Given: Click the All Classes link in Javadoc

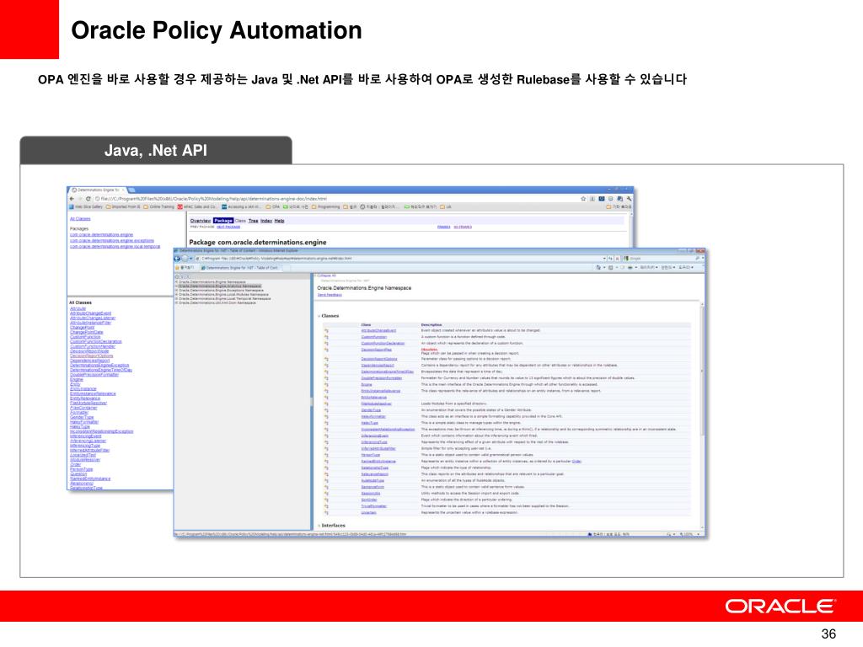Looking at the screenshot, I should [80, 219].
